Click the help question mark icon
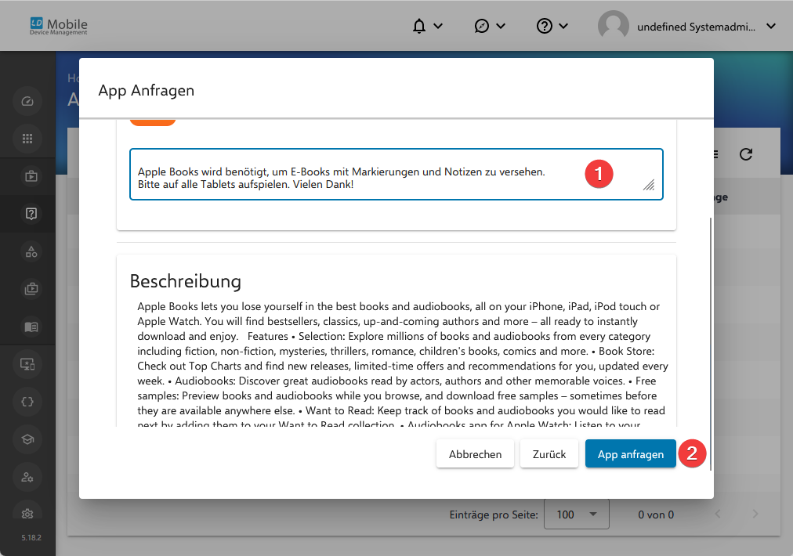 point(544,26)
